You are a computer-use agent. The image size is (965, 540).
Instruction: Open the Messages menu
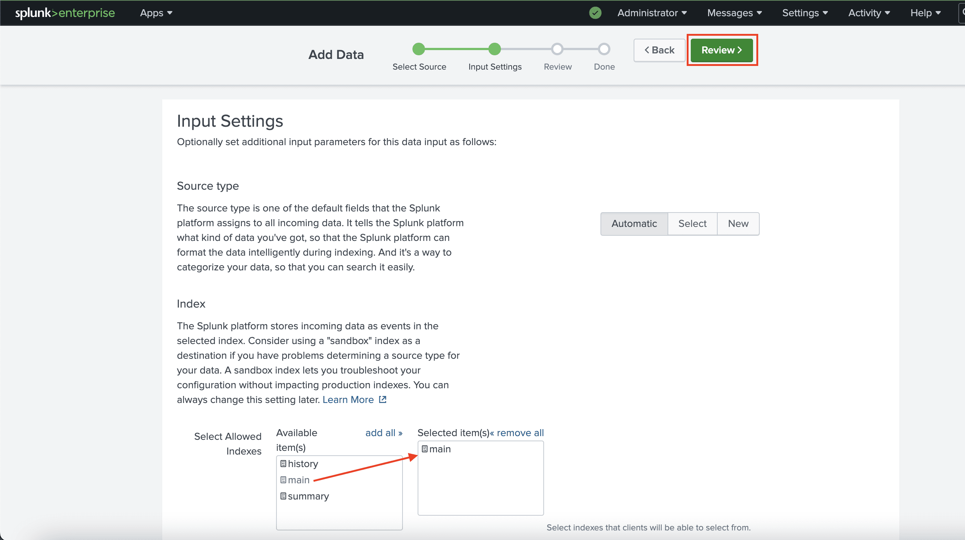734,13
